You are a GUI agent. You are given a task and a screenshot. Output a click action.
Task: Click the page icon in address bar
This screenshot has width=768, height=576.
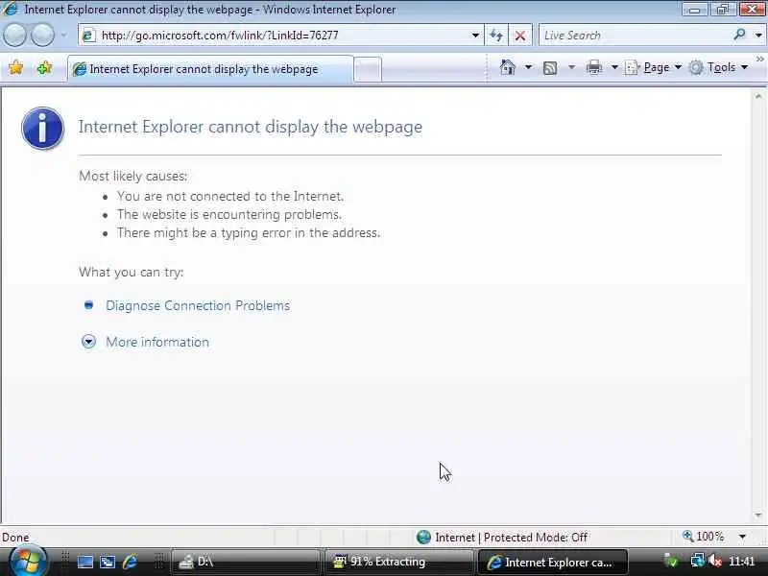(x=88, y=36)
